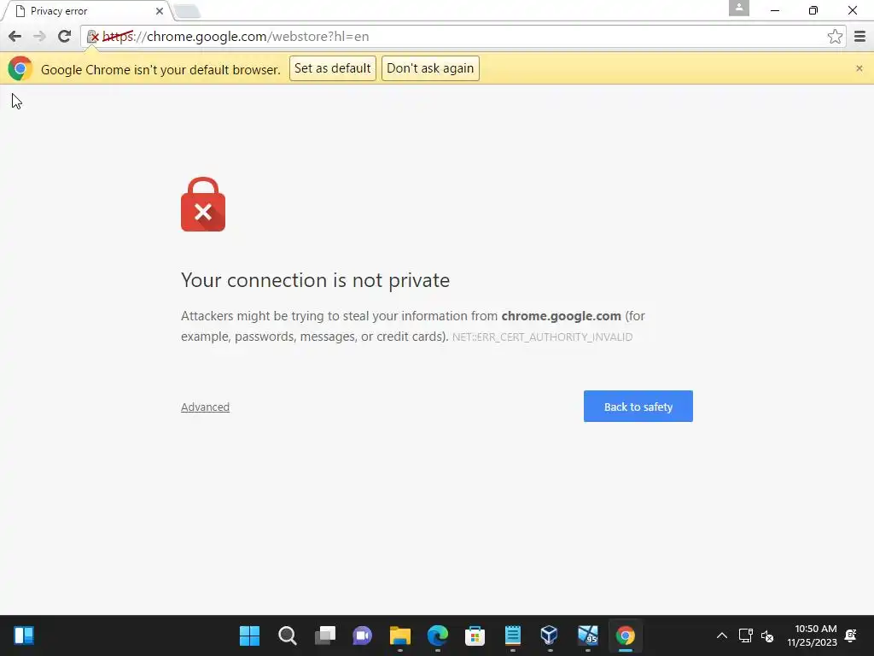Open the Chrome user profile button
The image size is (874, 656).
738,9
